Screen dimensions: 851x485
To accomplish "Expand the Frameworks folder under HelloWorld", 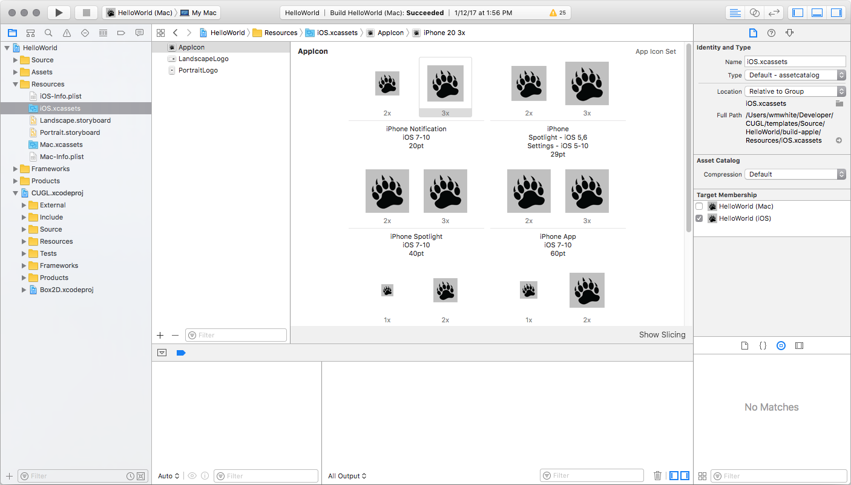I will point(16,169).
